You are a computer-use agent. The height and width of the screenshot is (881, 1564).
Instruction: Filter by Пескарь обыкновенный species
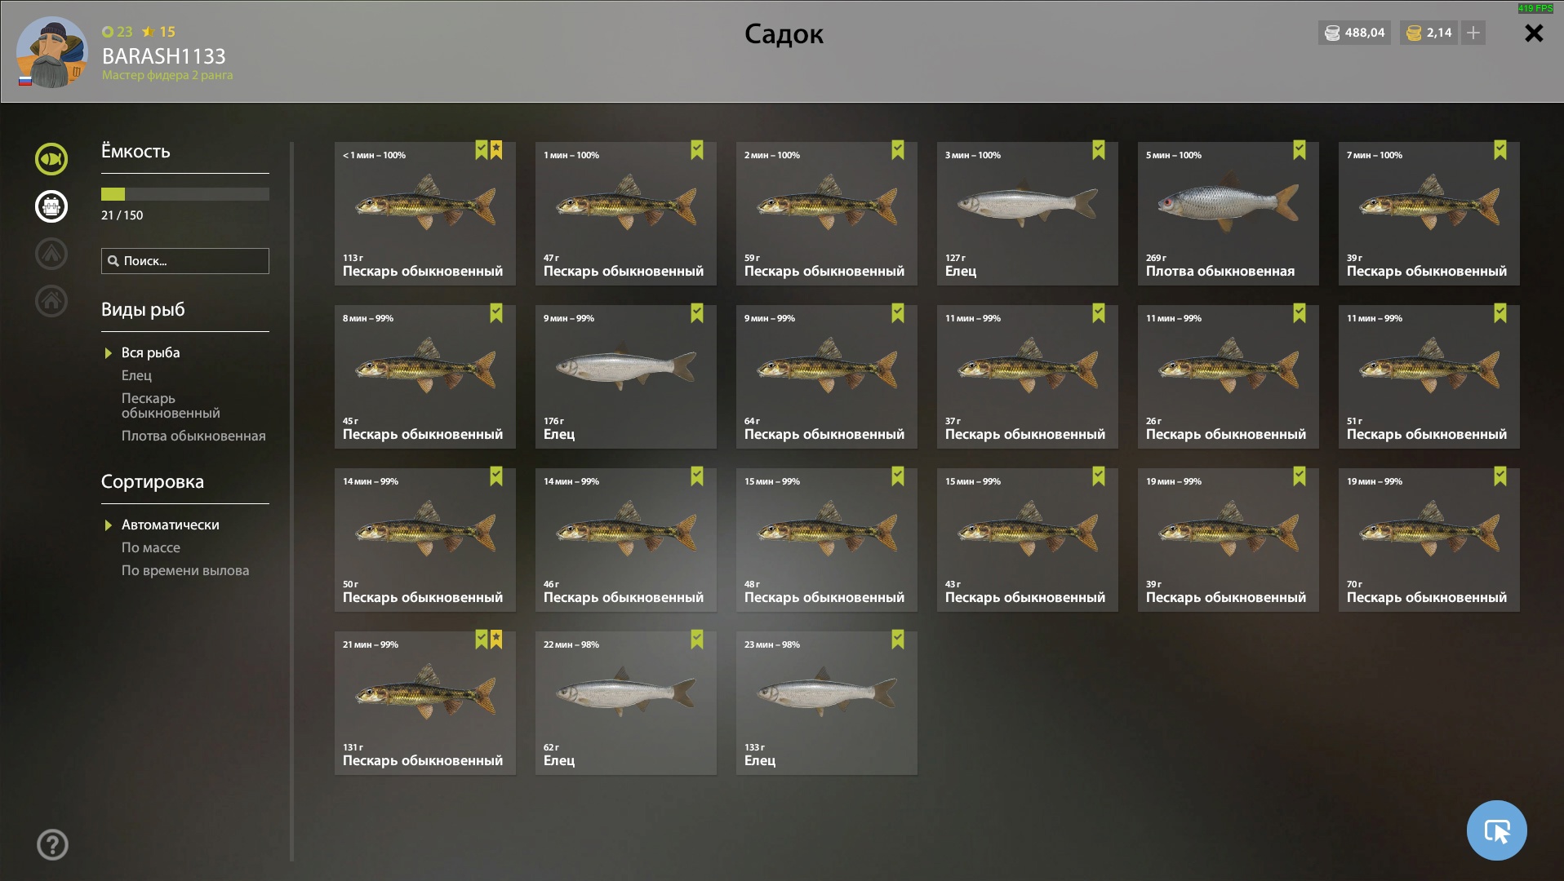[171, 405]
